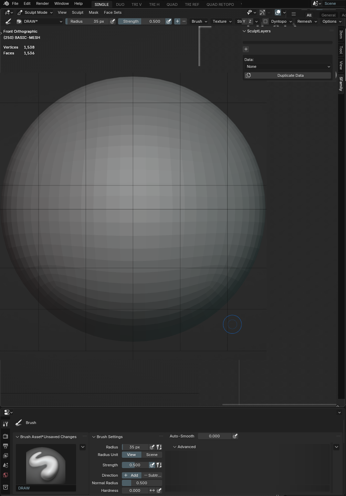Open the World properties tab icon
The width and height of the screenshot is (346, 496).
point(6,475)
